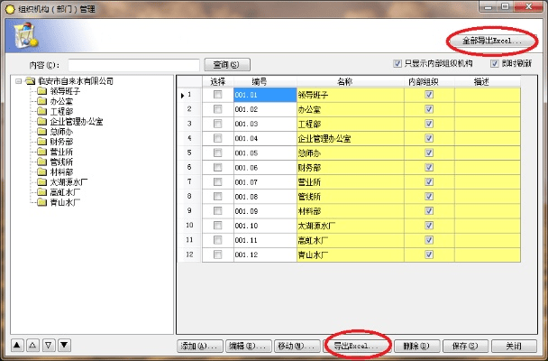Click the 001.04 code cell
The width and height of the screenshot is (548, 361).
[265, 138]
